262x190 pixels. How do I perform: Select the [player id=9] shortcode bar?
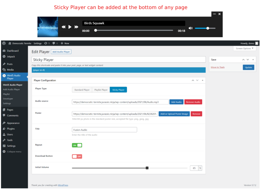[119, 70]
